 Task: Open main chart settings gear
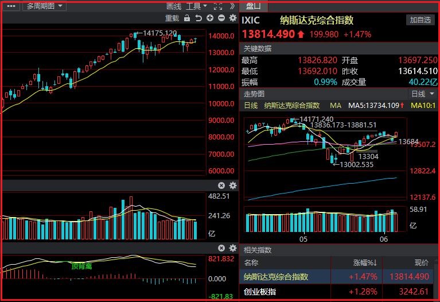click(x=233, y=18)
